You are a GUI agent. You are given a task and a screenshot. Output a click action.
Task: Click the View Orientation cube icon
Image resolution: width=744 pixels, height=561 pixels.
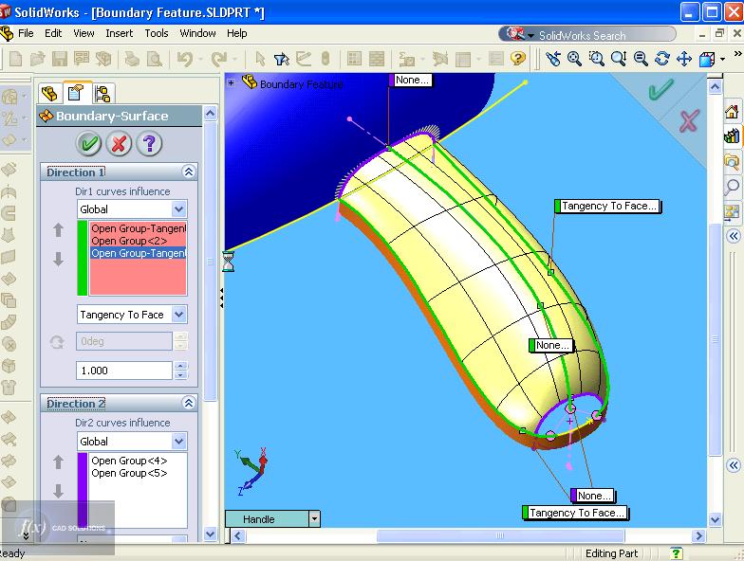click(x=706, y=59)
